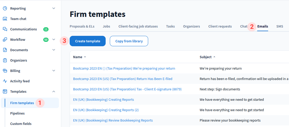The width and height of the screenshot is (289, 127).
Task: Click the Billing card icon
Action: pos(5,71)
